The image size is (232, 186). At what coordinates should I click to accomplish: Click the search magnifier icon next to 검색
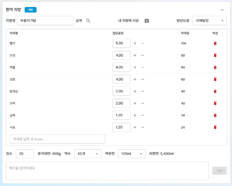pyautogui.click(x=88, y=21)
